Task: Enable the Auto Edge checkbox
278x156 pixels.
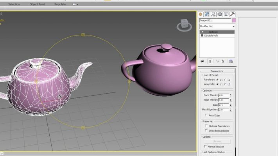Action: click(x=206, y=115)
